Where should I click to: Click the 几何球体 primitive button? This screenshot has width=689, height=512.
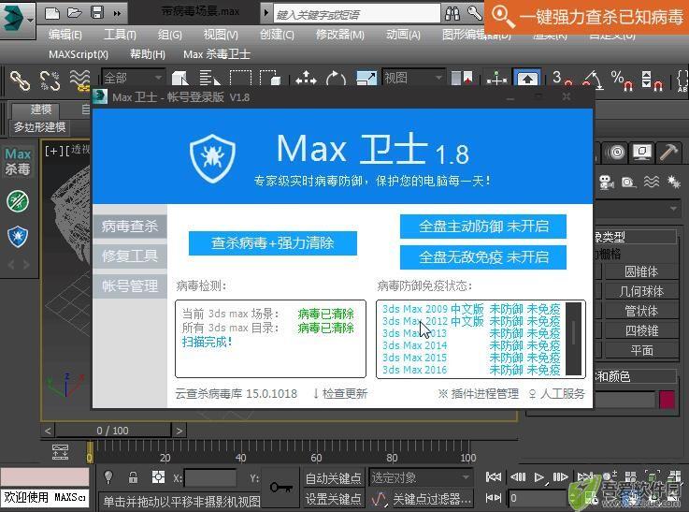[641, 291]
